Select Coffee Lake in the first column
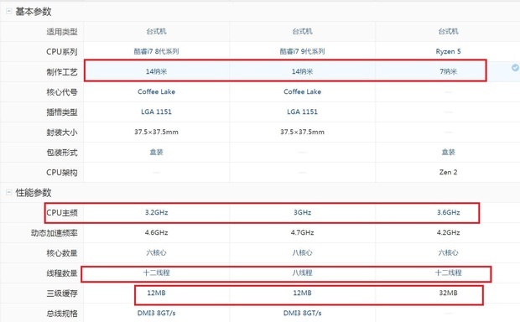This screenshot has height=322, width=520. point(156,91)
